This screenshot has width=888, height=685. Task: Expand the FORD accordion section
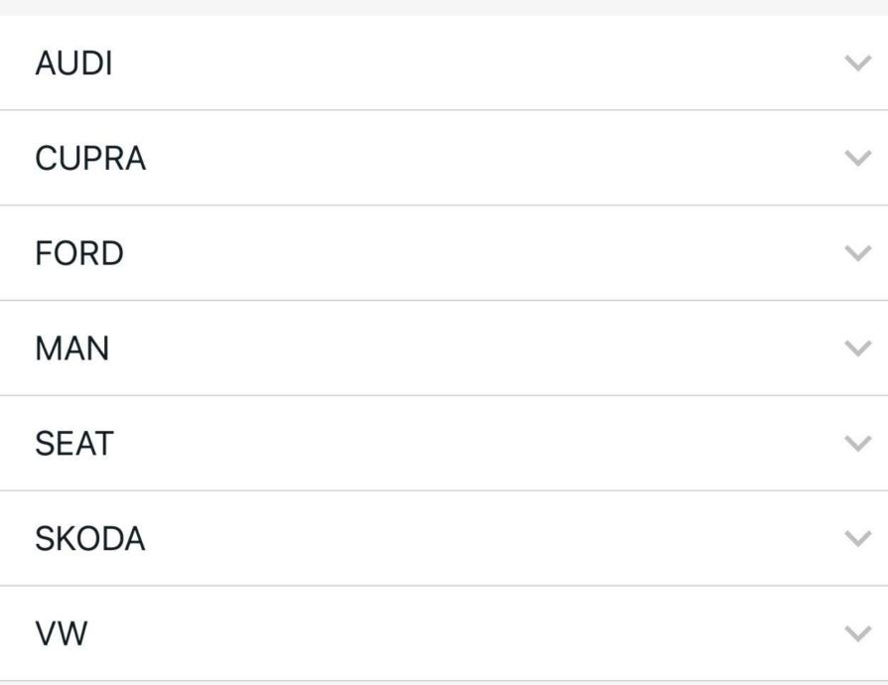444,253
